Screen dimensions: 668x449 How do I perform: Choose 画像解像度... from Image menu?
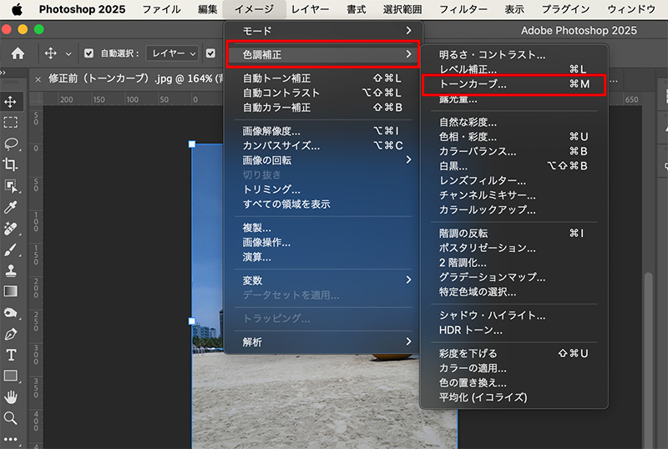[x=323, y=131]
